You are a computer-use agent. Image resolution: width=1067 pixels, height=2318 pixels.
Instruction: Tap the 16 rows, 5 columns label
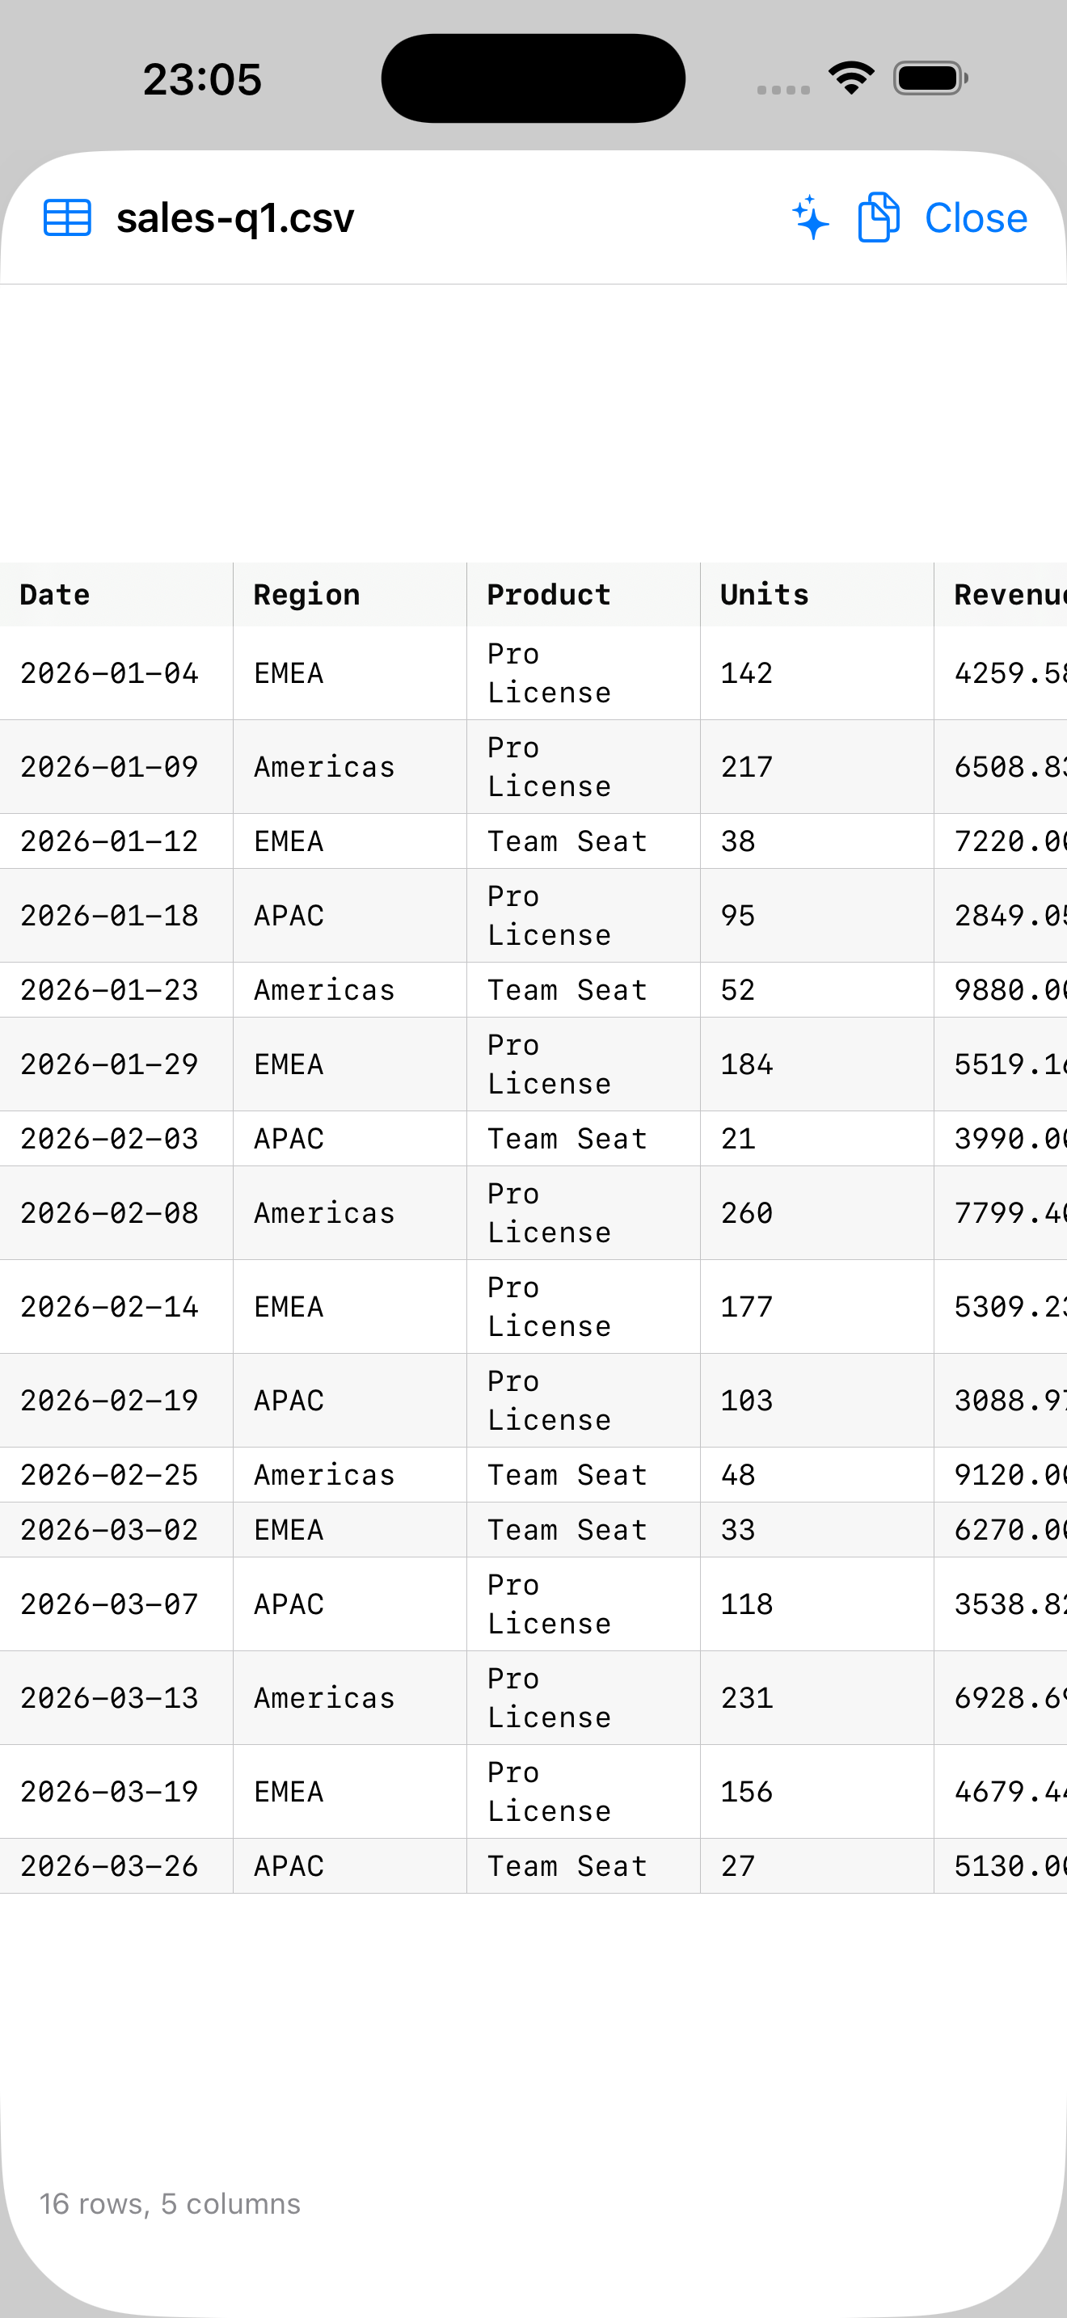pyautogui.click(x=170, y=2204)
